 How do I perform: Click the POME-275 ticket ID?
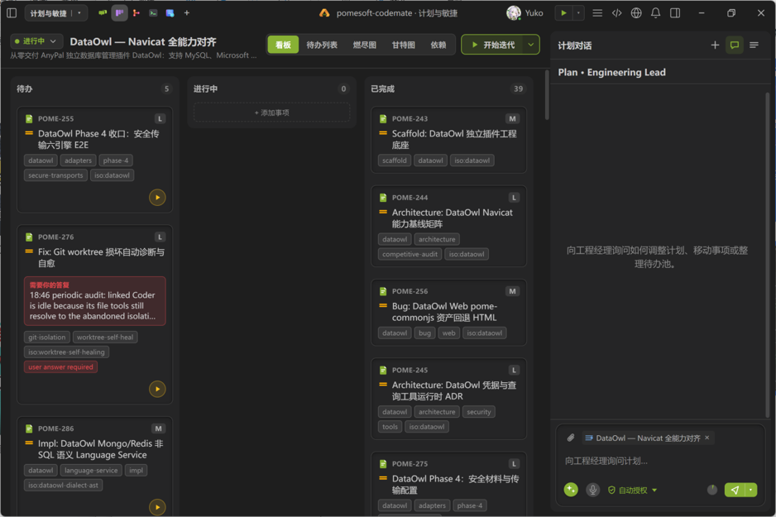410,463
